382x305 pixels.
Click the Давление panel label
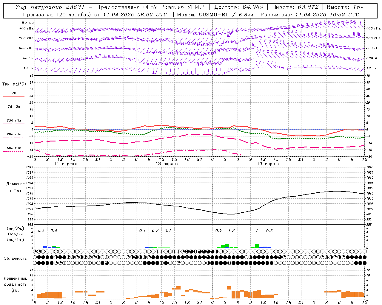(16, 184)
